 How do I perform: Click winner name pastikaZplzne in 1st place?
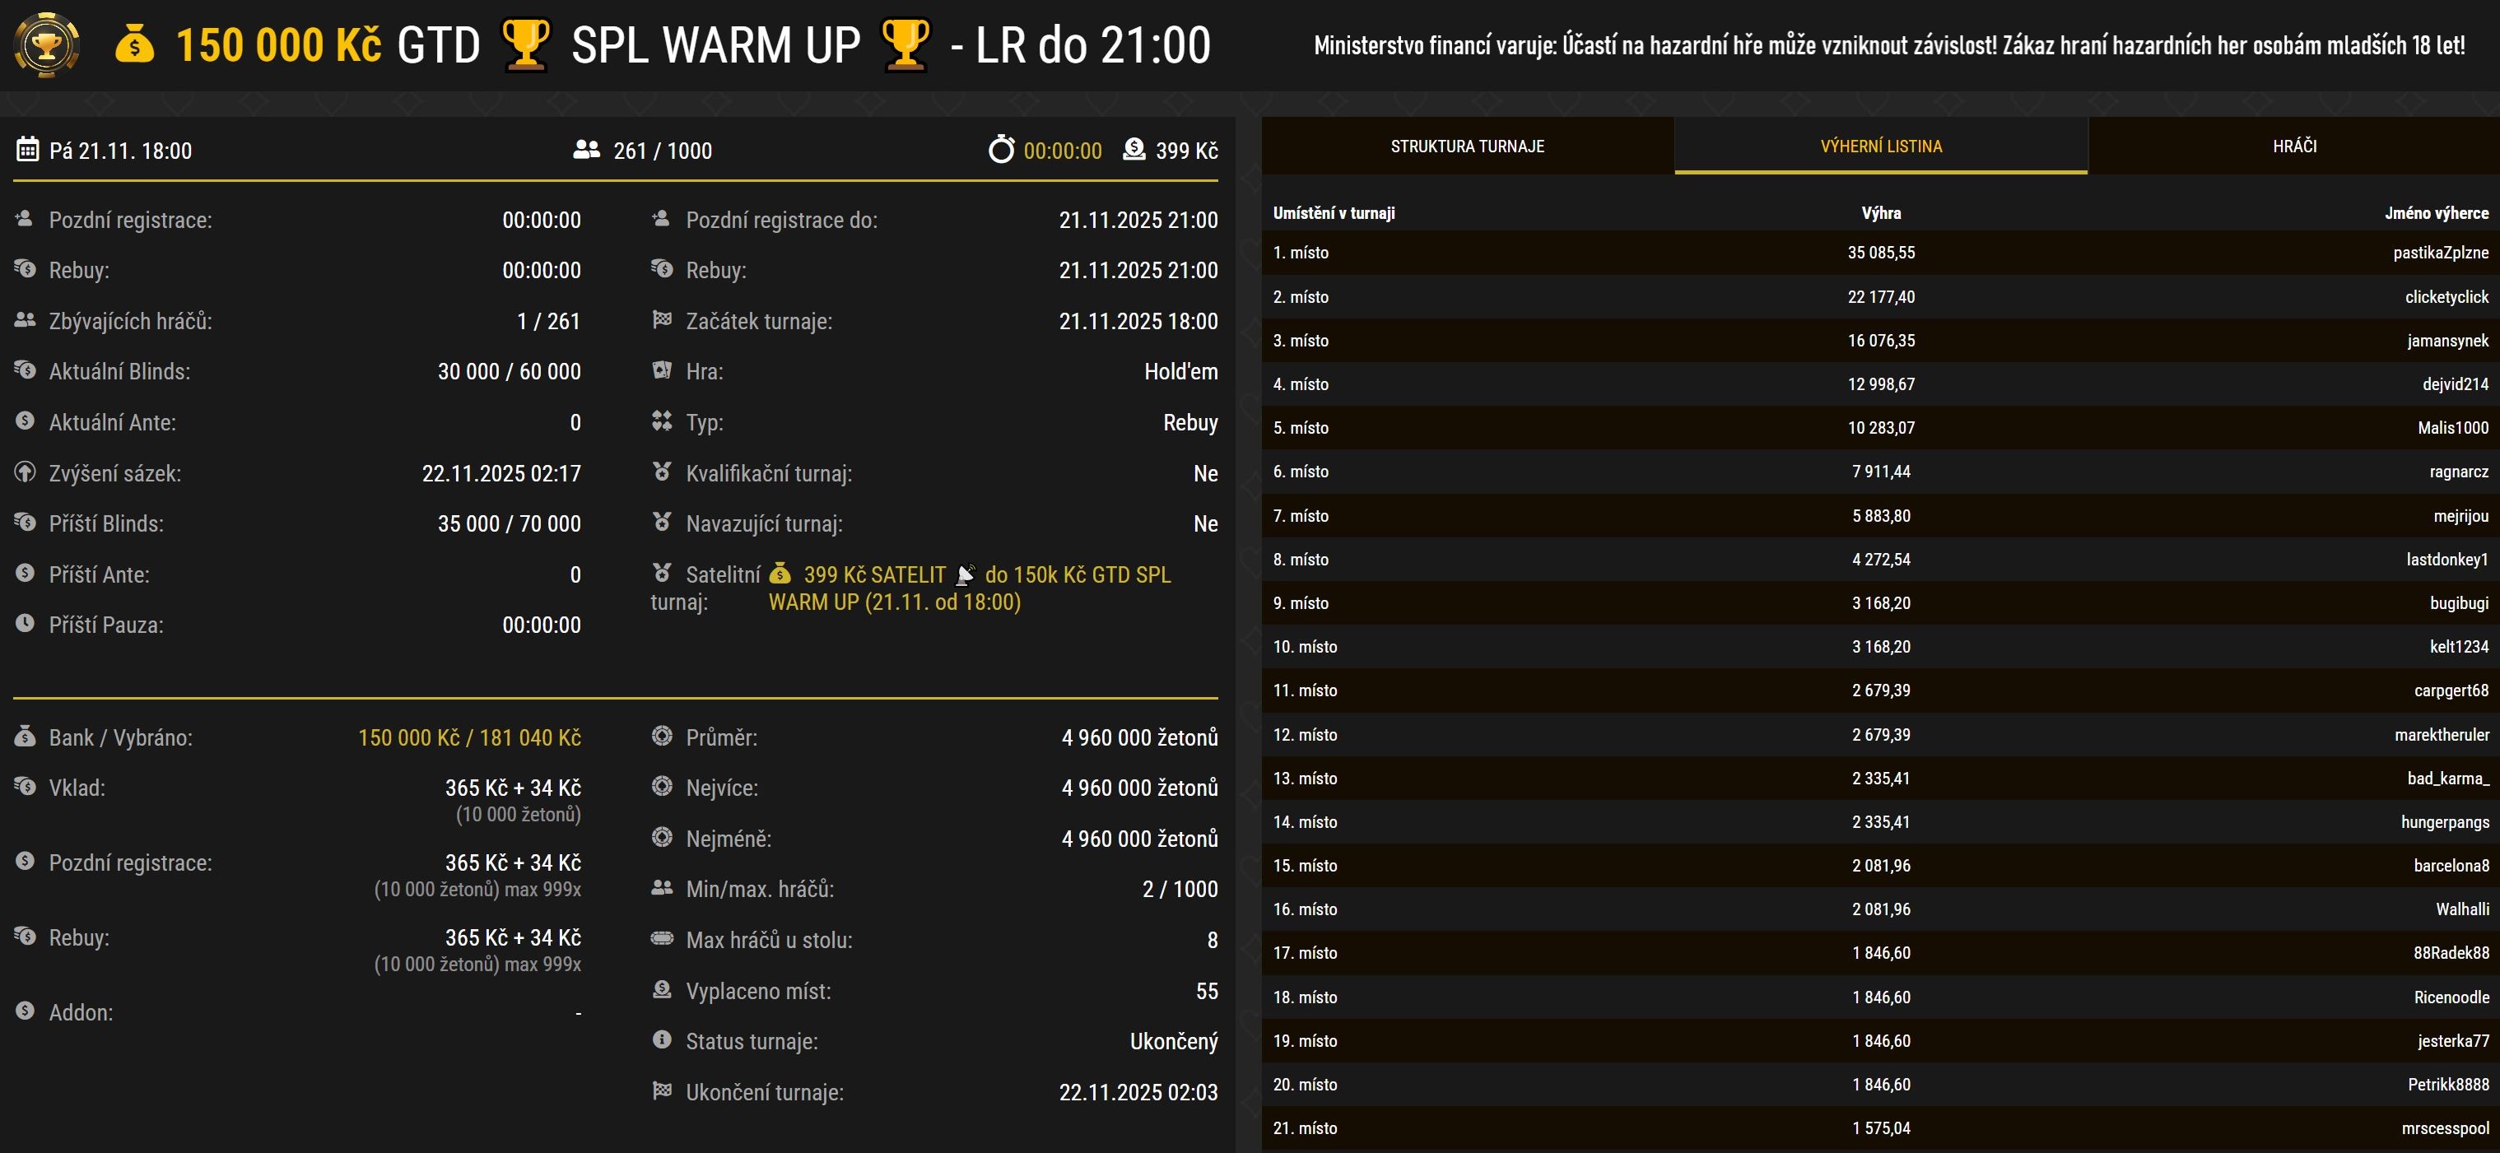[2440, 253]
